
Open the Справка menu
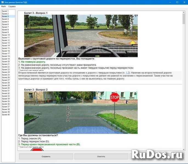click(12, 6)
